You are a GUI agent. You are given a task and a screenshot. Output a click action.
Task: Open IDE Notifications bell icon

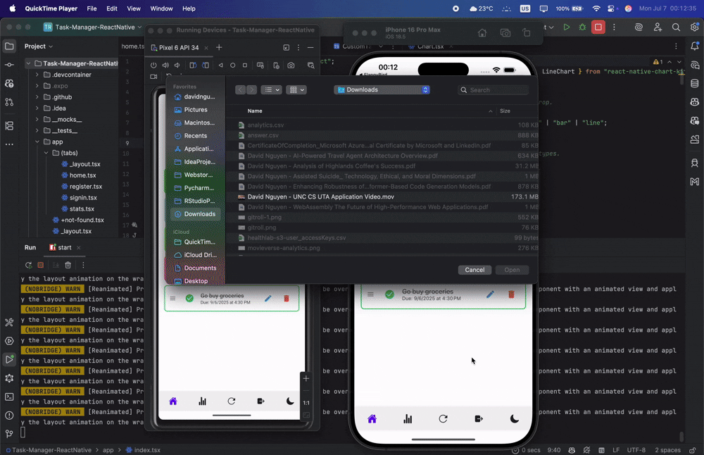(695, 46)
